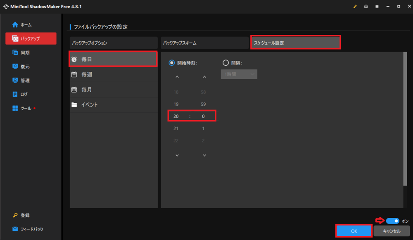Image resolution: width=413 pixels, height=240 pixels.
Task: Click the MiniTool ShadowMaker logo icon
Action: point(6,6)
